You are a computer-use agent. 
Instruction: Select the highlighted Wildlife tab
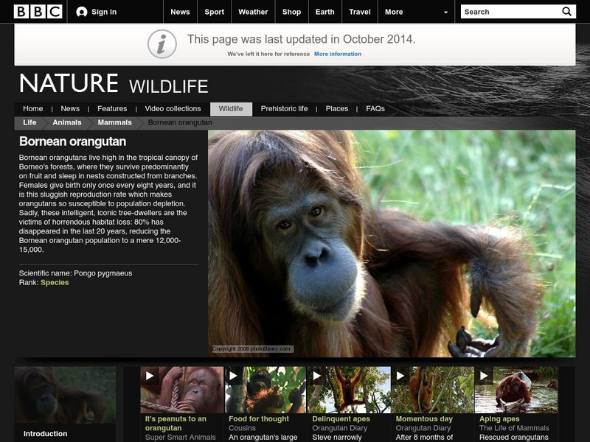(x=231, y=109)
